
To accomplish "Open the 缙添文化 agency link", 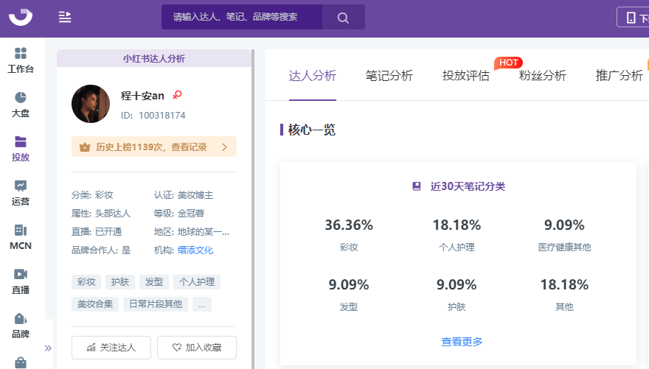I will [x=195, y=250].
